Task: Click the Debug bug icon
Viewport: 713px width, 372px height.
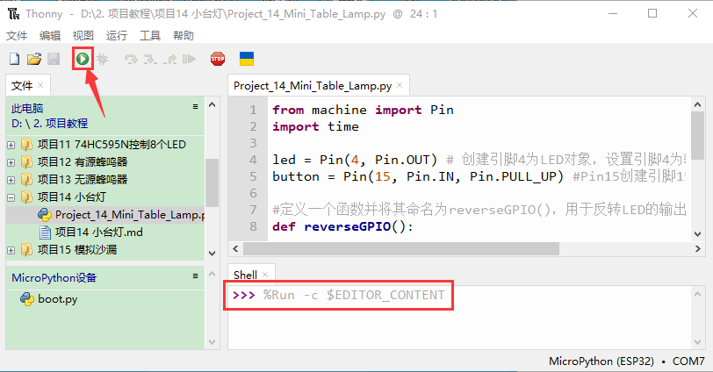Action: (103, 60)
